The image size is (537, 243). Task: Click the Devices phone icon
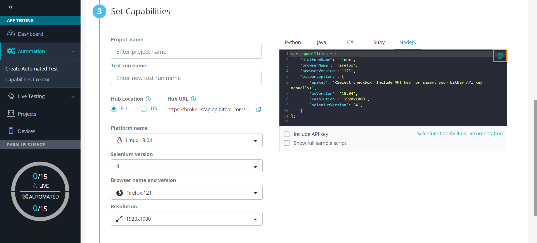11,131
